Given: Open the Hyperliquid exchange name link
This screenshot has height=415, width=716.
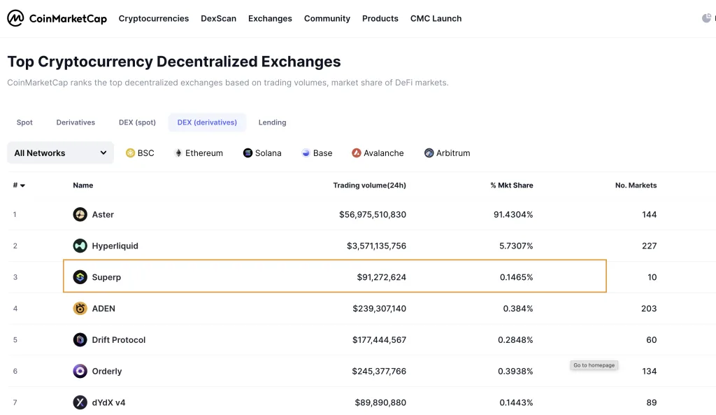Looking at the screenshot, I should (115, 246).
